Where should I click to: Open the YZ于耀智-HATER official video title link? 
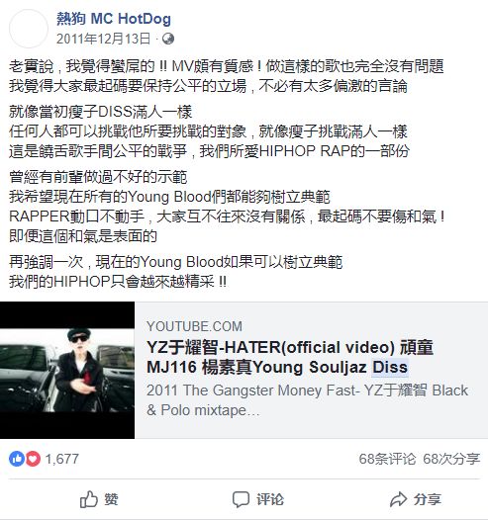click(290, 357)
